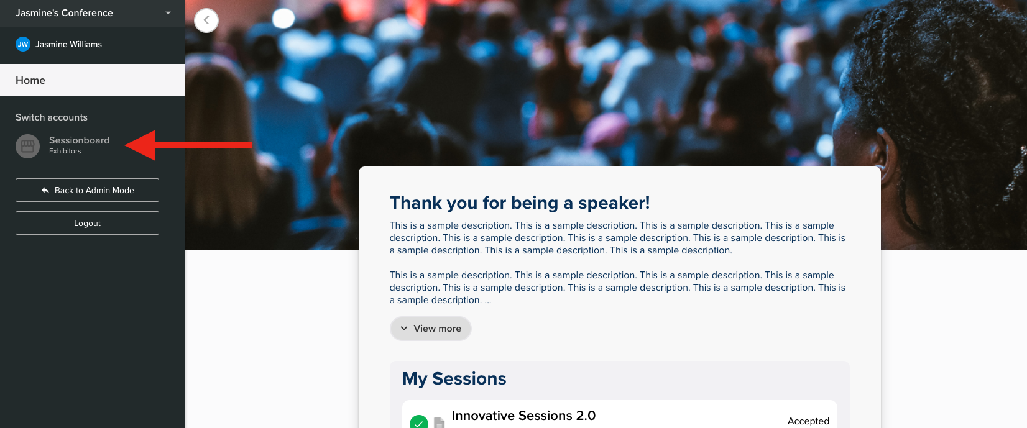Open the Innovative Sessions 2.0 session
Screen dimensions: 1027x428
click(523, 416)
